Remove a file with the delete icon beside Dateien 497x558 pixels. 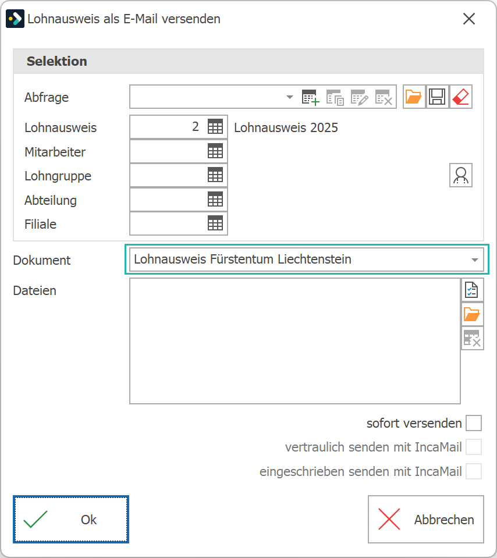pos(472,338)
